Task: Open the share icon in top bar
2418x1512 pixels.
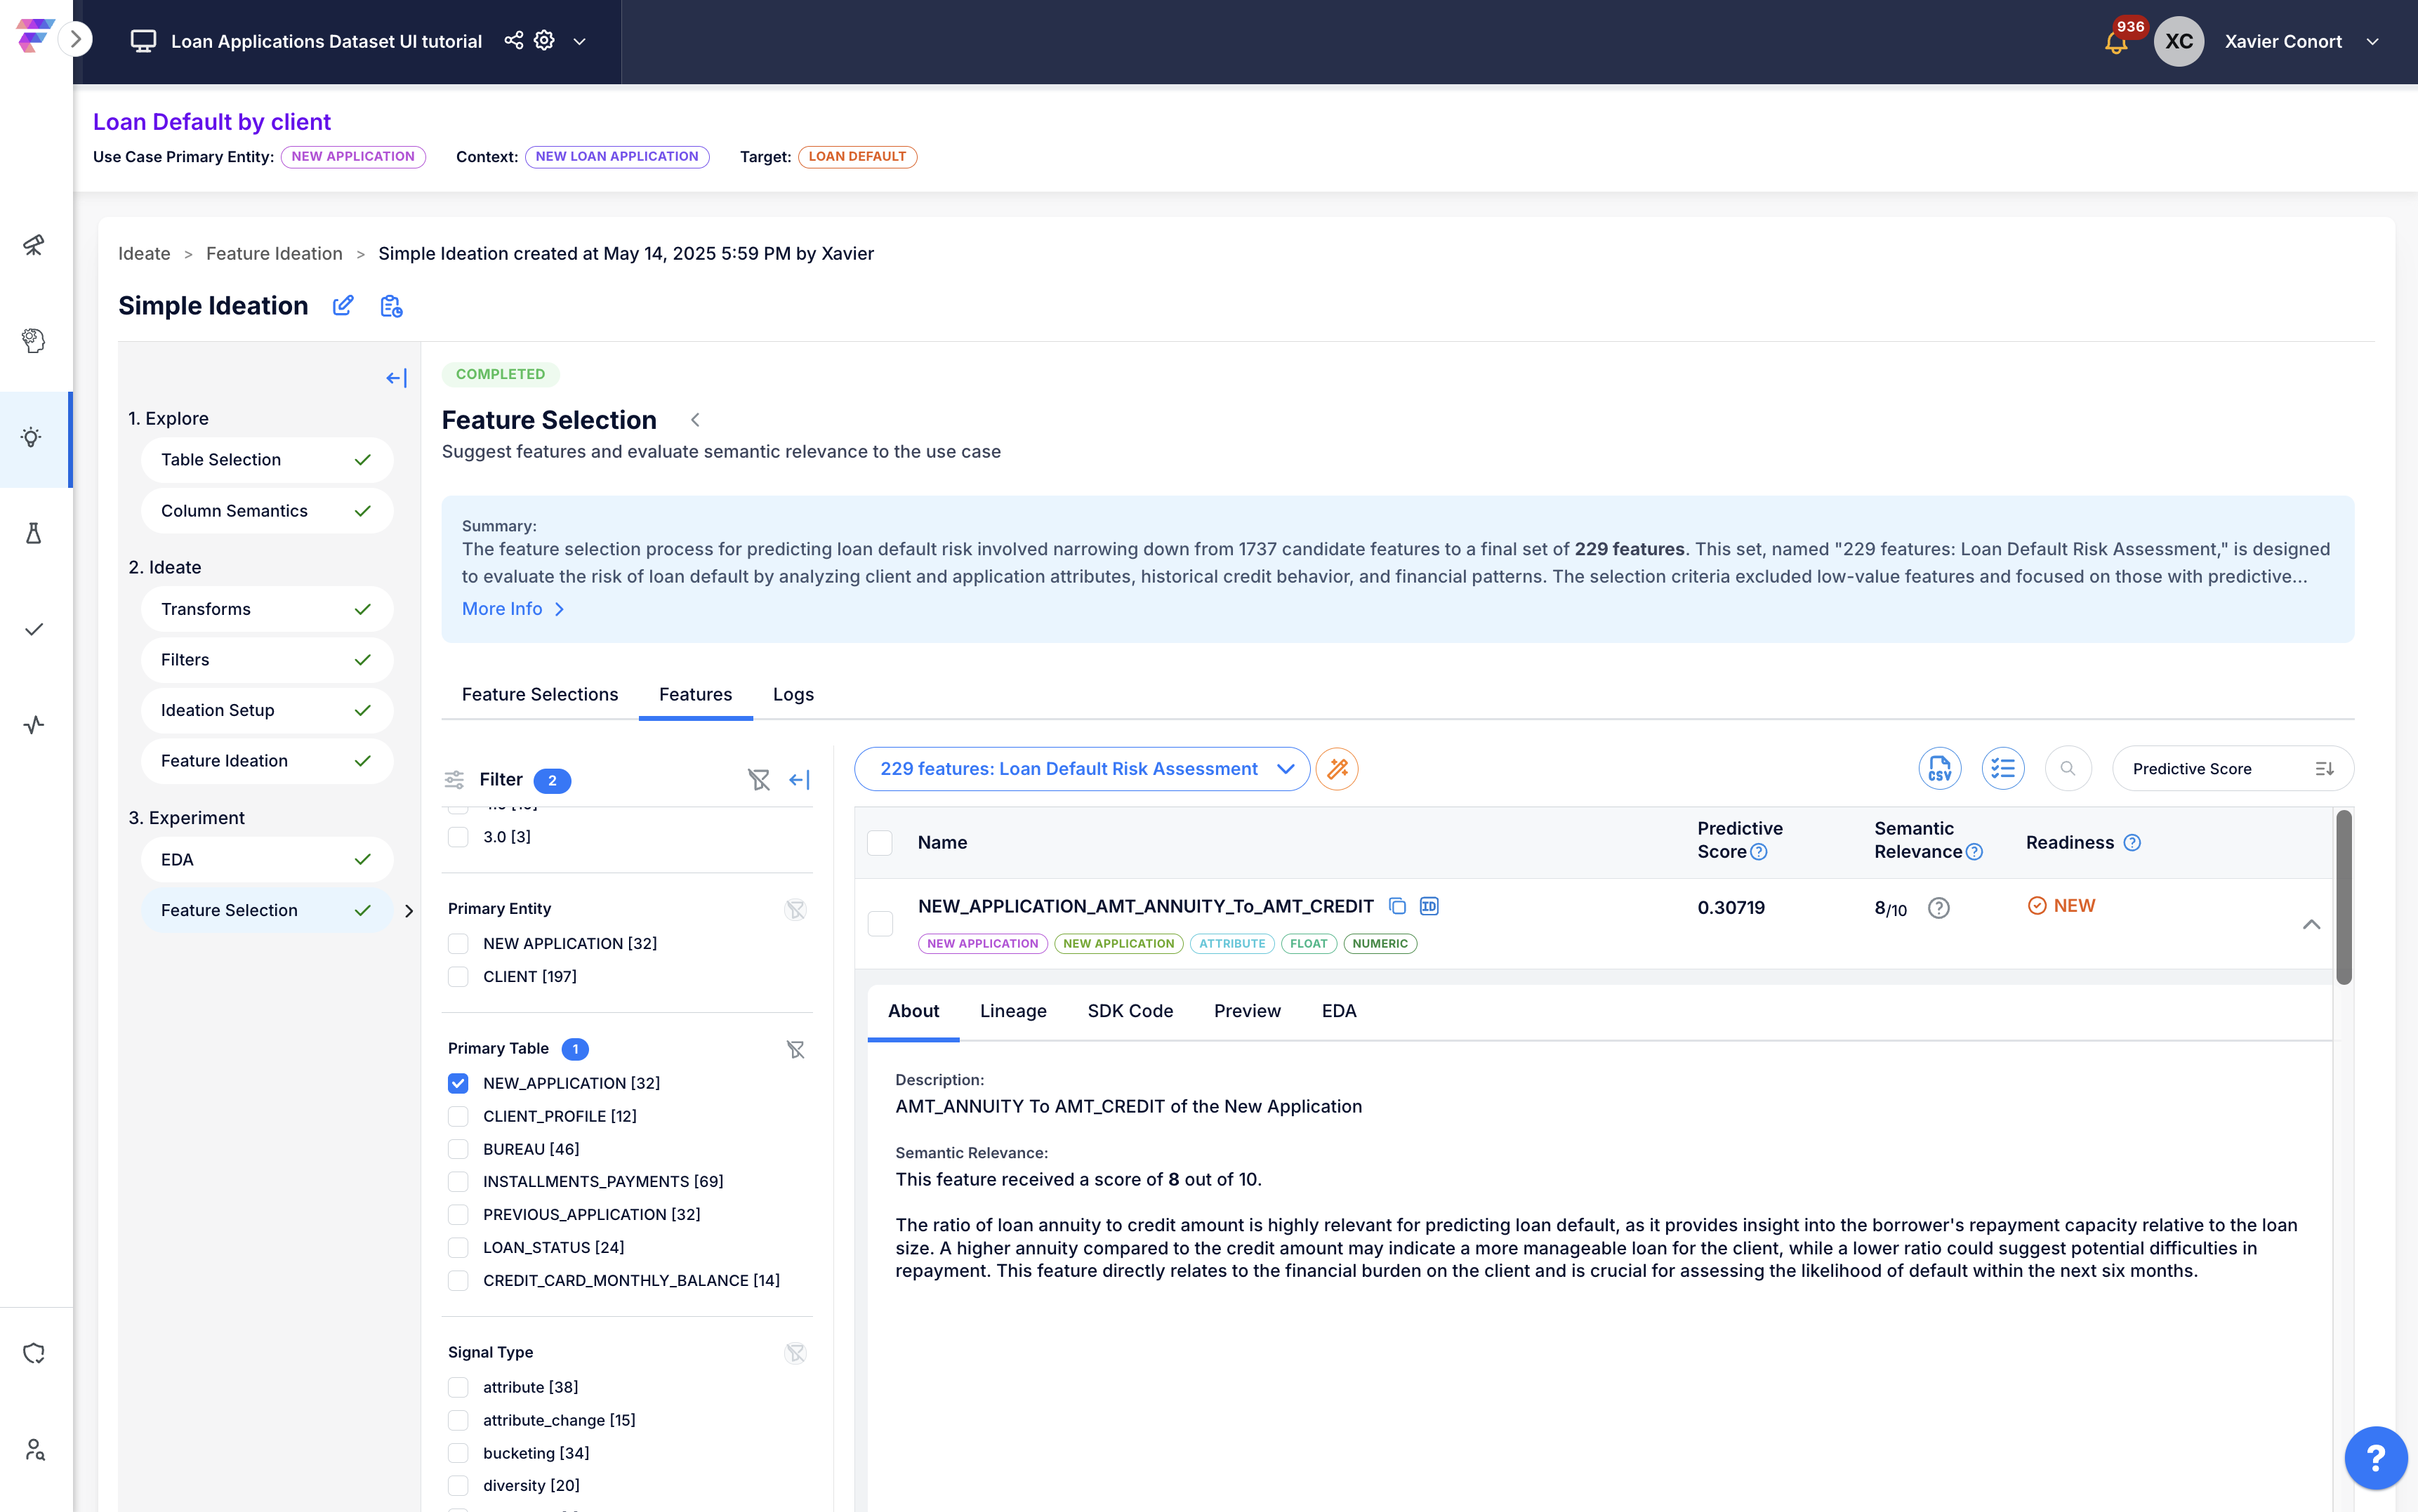Action: pos(513,40)
